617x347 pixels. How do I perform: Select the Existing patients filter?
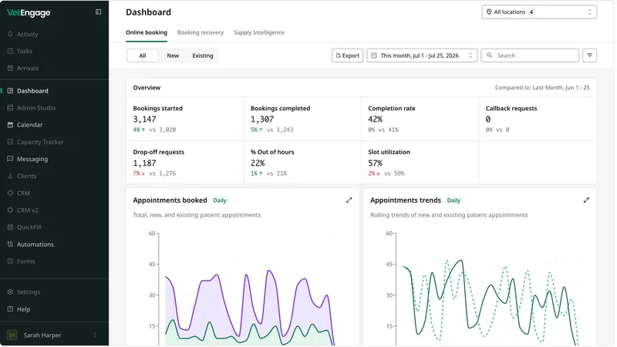coord(203,56)
